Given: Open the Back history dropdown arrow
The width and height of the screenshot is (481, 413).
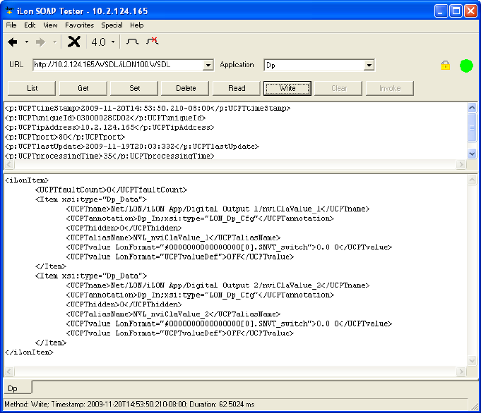Looking at the screenshot, I should click(27, 42).
